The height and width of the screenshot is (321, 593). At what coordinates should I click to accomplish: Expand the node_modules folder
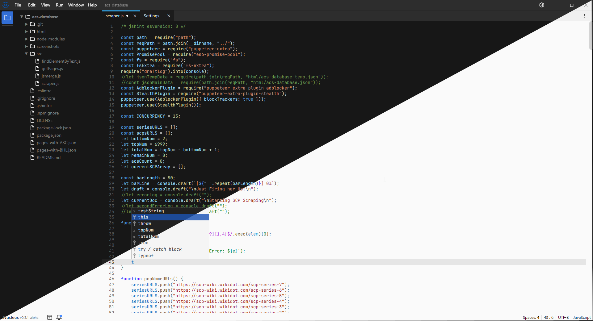[27, 39]
